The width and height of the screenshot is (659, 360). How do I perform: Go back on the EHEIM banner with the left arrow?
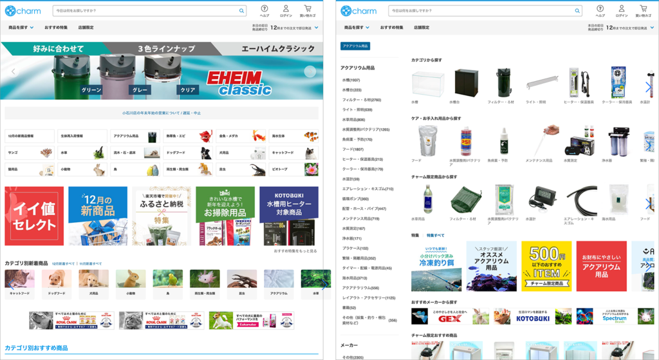point(14,71)
